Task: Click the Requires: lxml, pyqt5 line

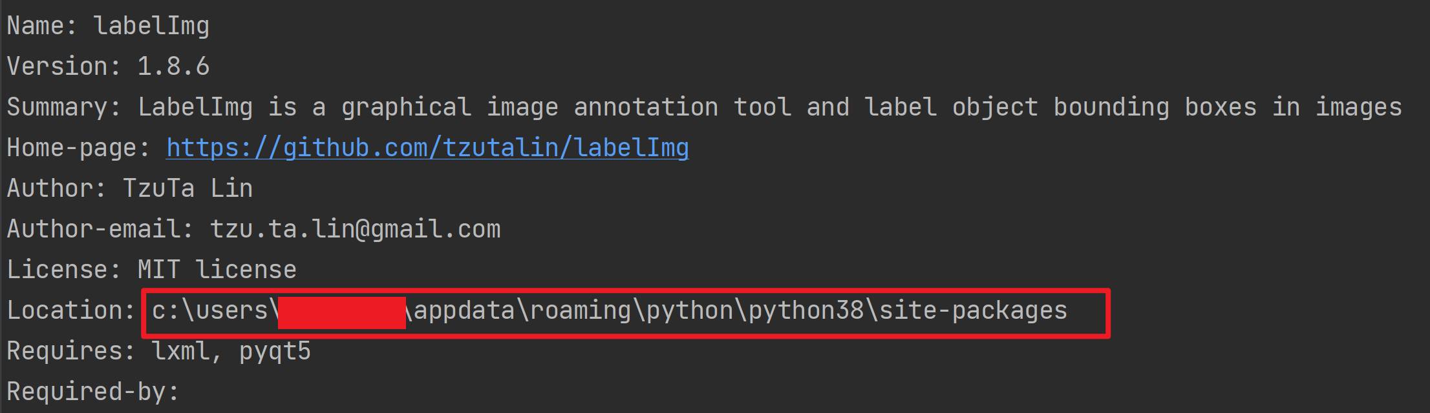Action: pyautogui.click(x=158, y=351)
